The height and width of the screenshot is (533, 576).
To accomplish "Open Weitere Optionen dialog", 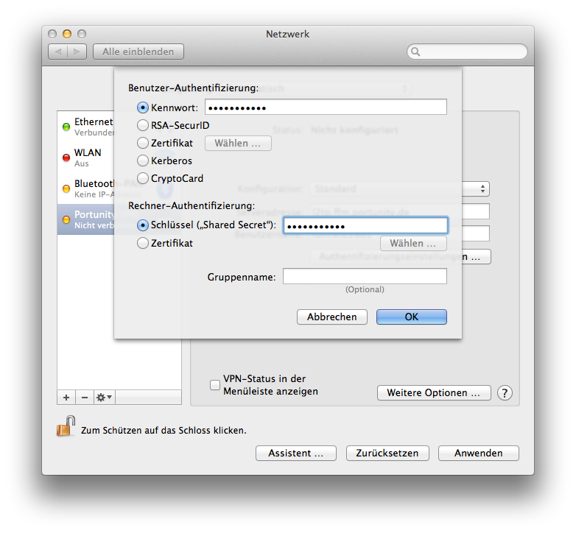I will [433, 392].
